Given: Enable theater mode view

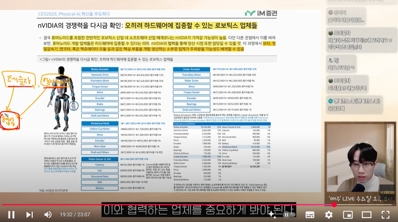Looking at the screenshot, I should click(x=366, y=215).
